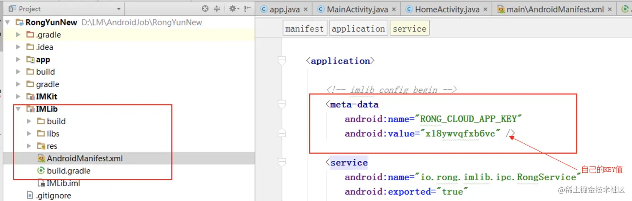Close the app.java tab

tap(306, 9)
